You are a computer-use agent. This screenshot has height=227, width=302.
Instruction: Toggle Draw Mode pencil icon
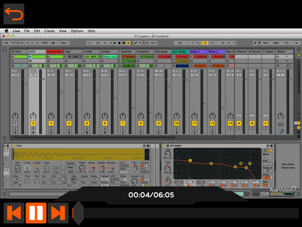(255, 43)
